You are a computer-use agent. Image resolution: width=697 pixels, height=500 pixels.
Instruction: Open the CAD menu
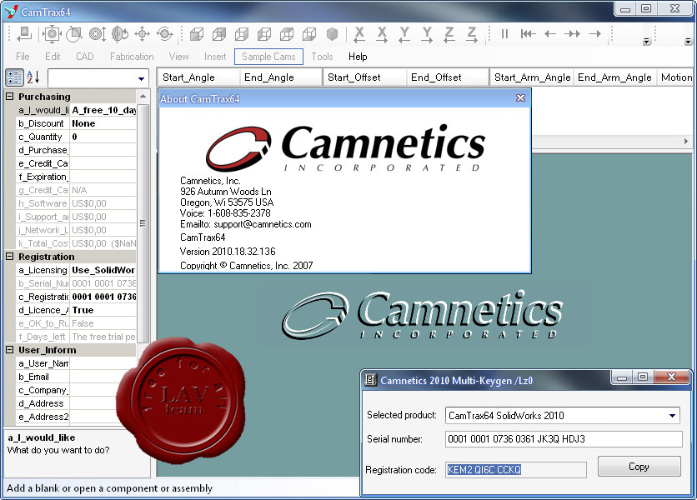click(x=84, y=57)
